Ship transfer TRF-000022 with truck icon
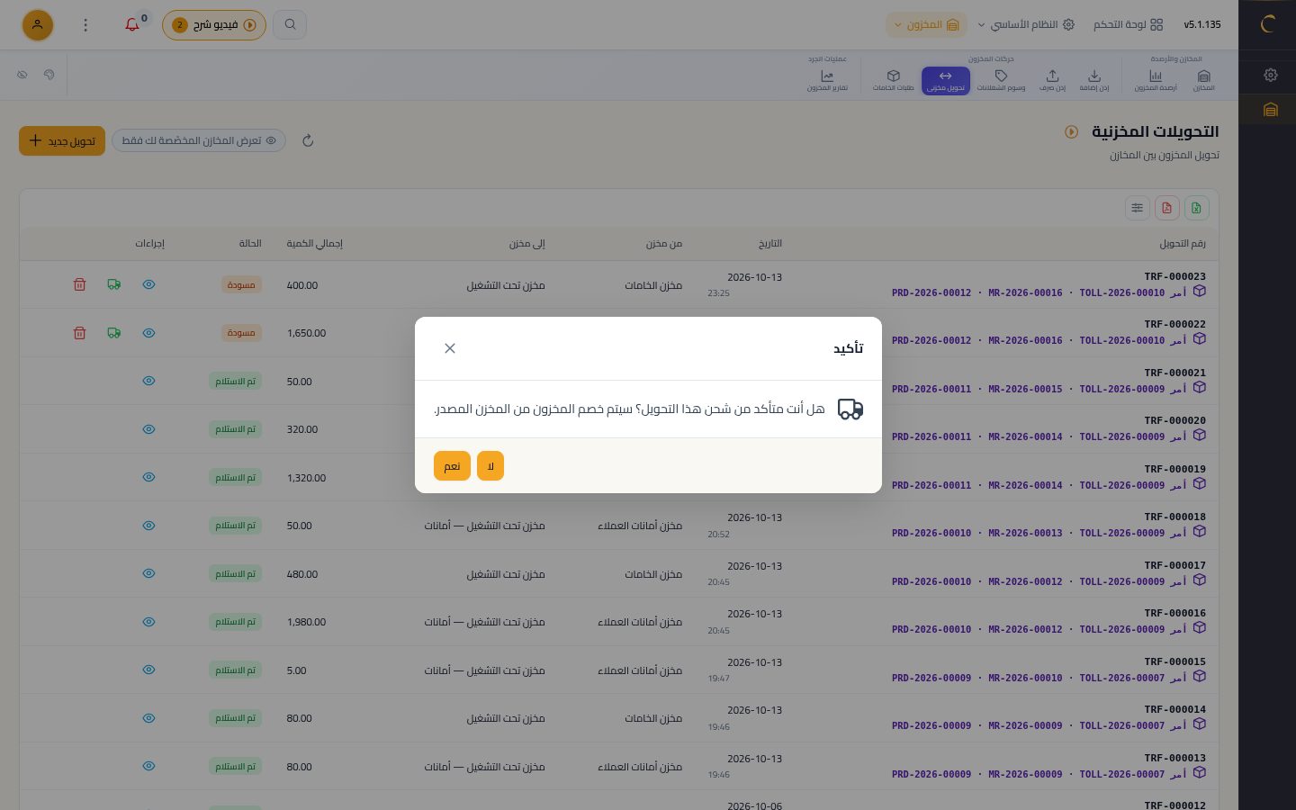This screenshot has height=810, width=1296. (114, 333)
